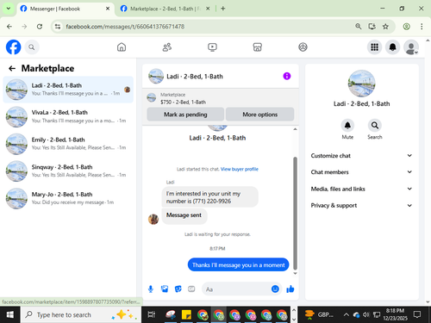431x323 pixels.
Task: Open the taskbar volume speaker icon
Action: (x=365, y=314)
